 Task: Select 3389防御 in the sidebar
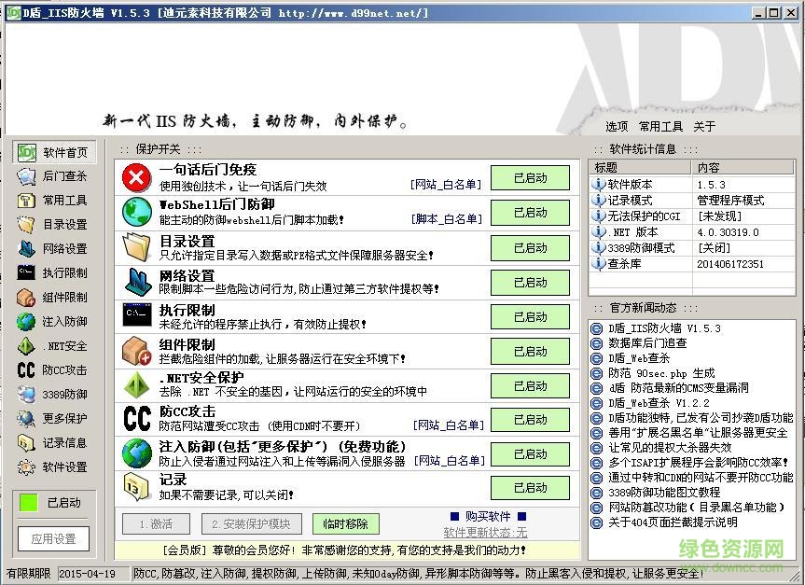coord(53,395)
